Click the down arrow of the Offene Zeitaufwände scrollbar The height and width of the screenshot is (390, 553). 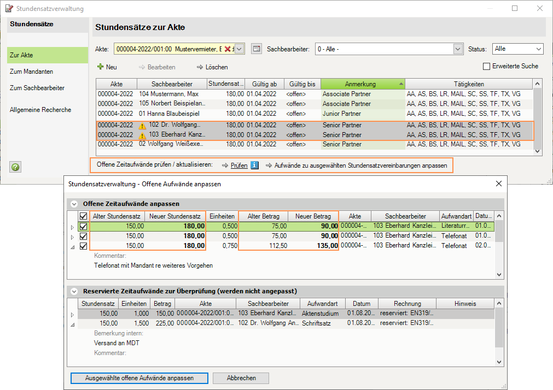(499, 274)
